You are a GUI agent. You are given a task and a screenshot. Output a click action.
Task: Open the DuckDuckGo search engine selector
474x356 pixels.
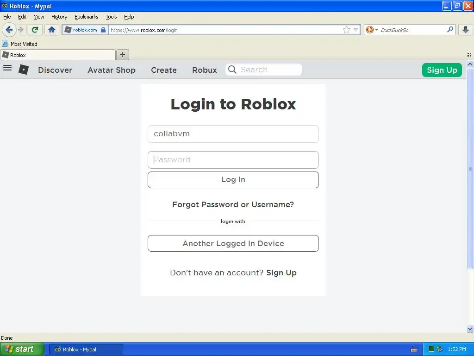point(372,30)
